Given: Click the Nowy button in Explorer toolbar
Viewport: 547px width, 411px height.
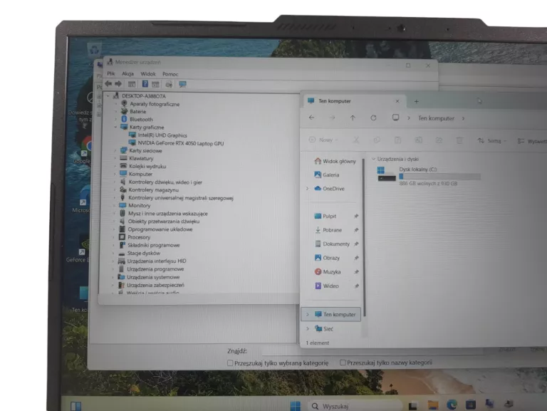Looking at the screenshot, I should click(322, 140).
